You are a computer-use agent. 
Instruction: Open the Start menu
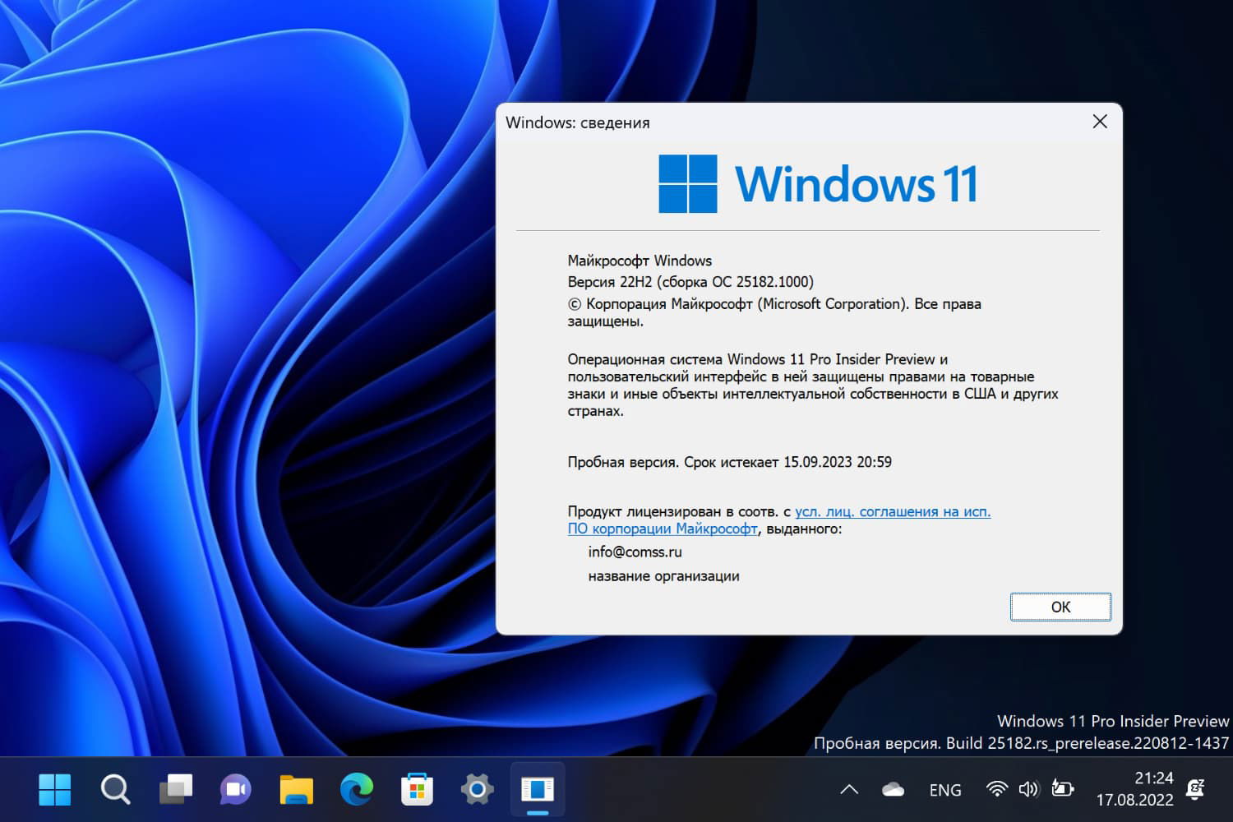tap(54, 789)
